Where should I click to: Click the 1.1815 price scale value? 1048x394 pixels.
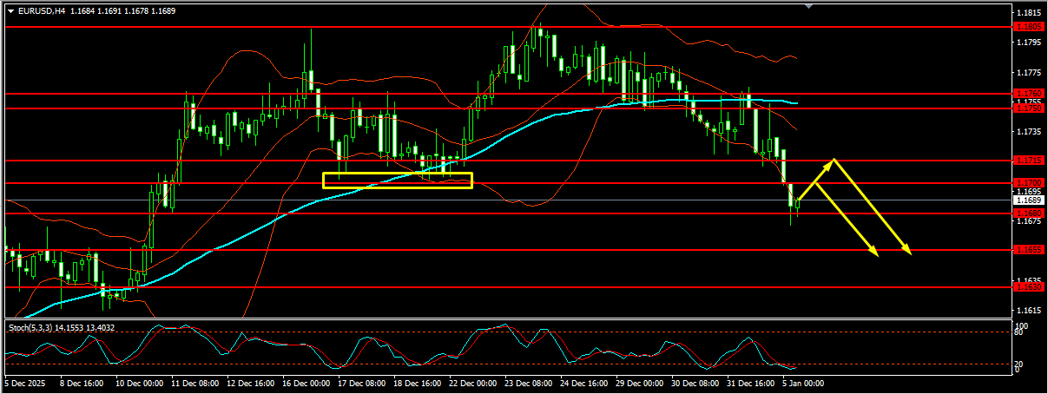click(x=1028, y=13)
